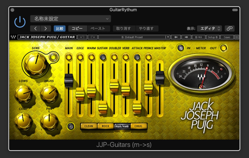This screenshot has width=249, height=158.
Task: Switch using the Setup B button
Action: point(213,37)
